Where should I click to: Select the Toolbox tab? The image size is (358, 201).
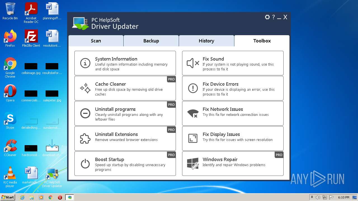point(262,41)
